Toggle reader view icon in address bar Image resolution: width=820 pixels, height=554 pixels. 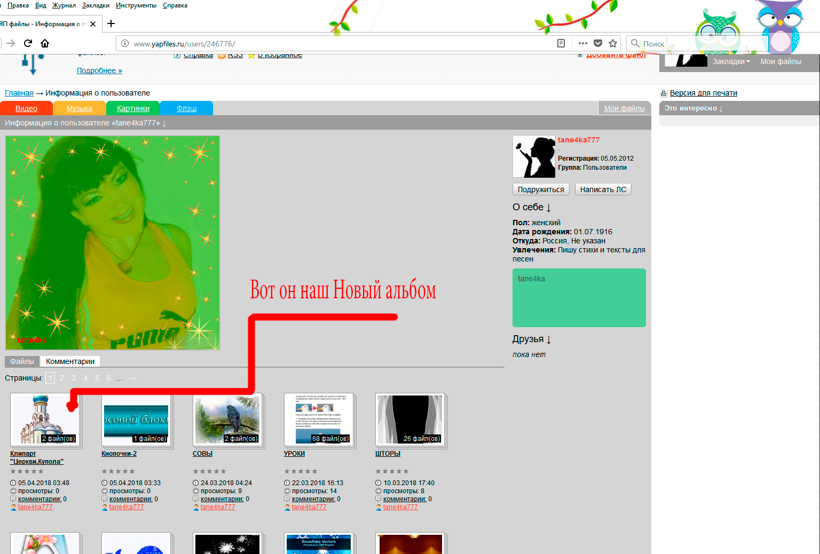pyautogui.click(x=561, y=43)
